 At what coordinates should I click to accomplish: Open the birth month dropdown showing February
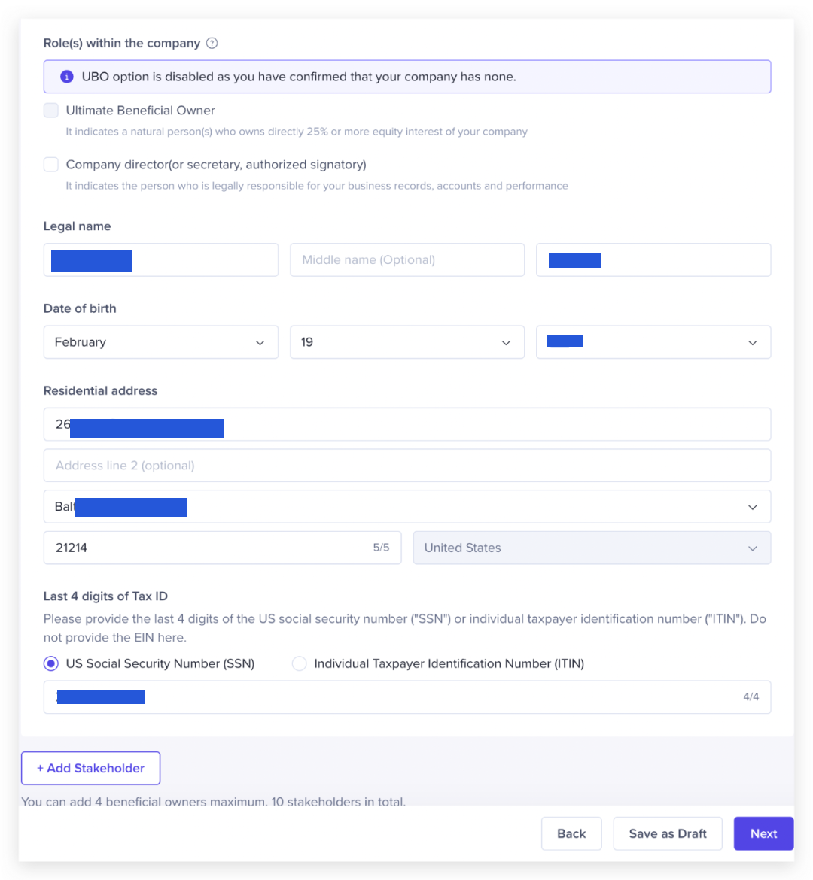[160, 342]
